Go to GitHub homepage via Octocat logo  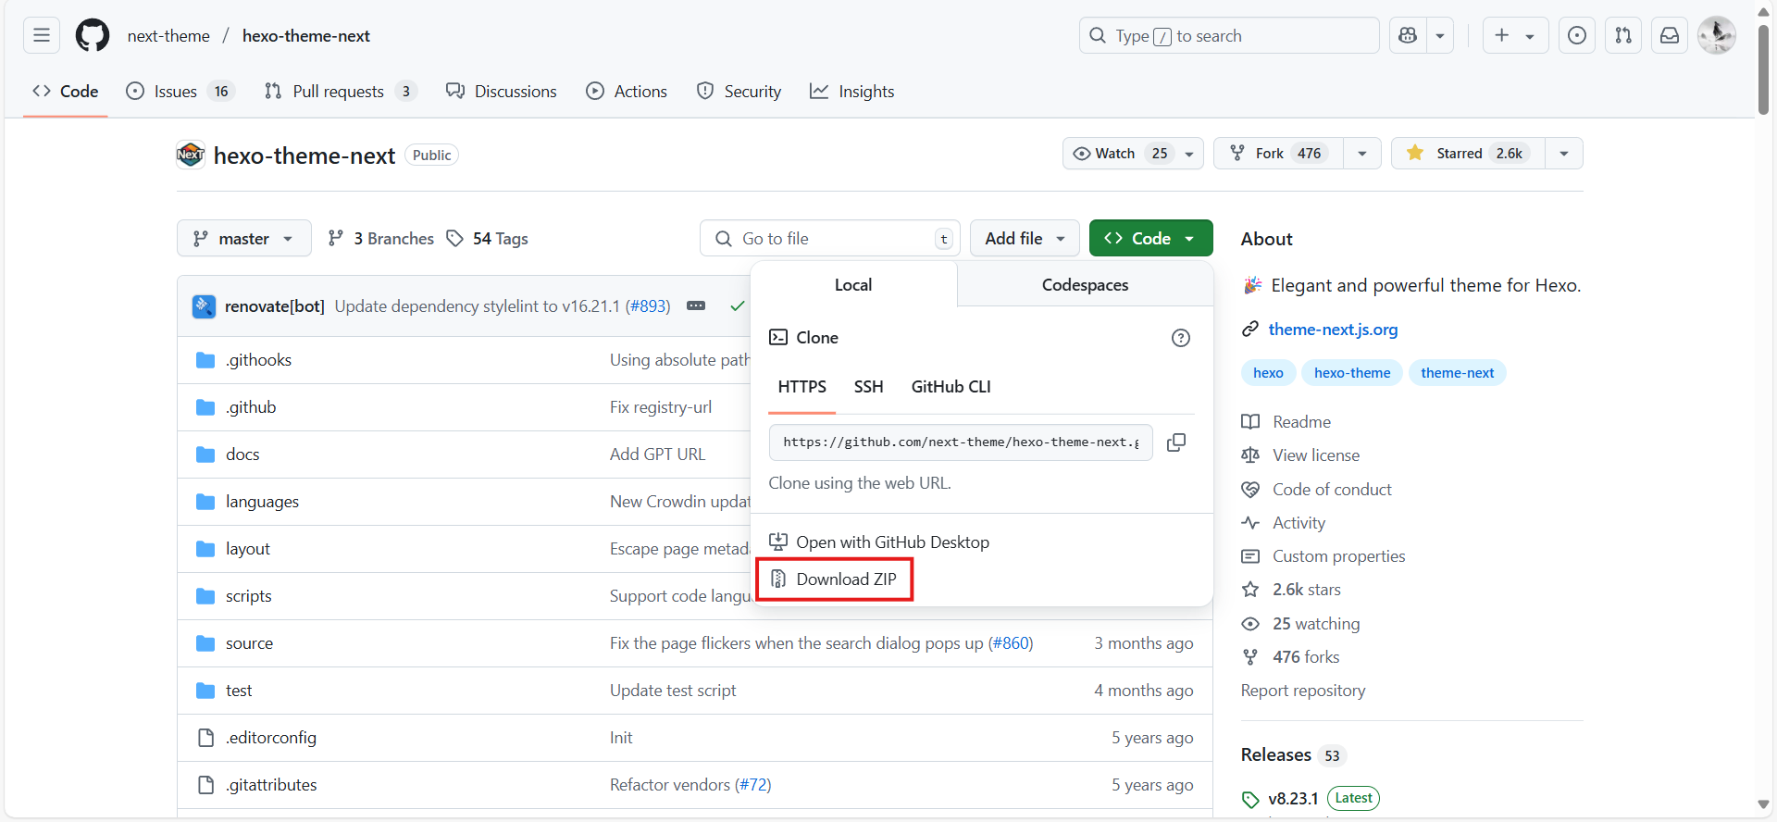(x=93, y=36)
